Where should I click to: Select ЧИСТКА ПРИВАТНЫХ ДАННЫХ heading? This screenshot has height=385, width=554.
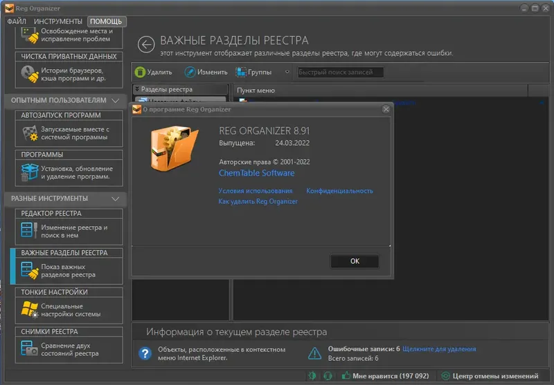click(69, 57)
